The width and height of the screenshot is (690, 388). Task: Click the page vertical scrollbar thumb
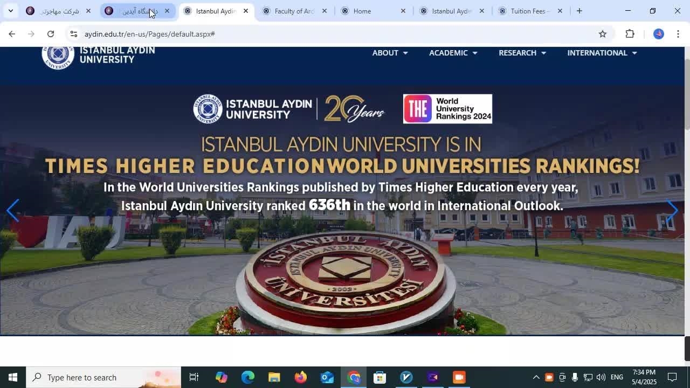point(687,92)
